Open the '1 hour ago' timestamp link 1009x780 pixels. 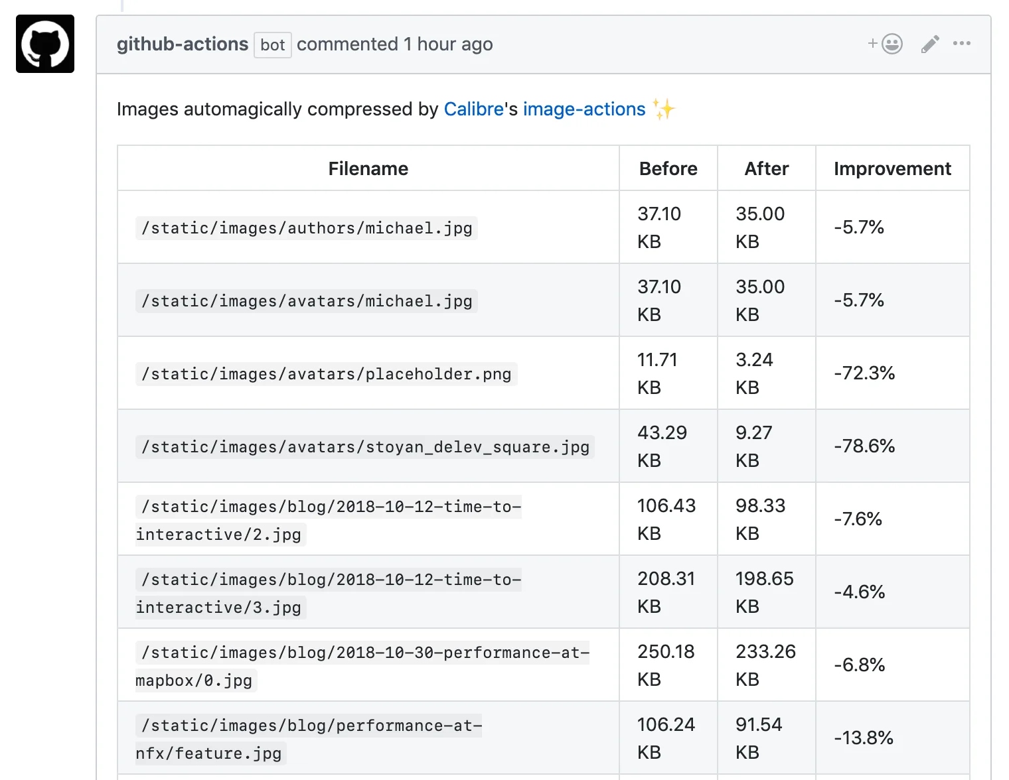448,44
